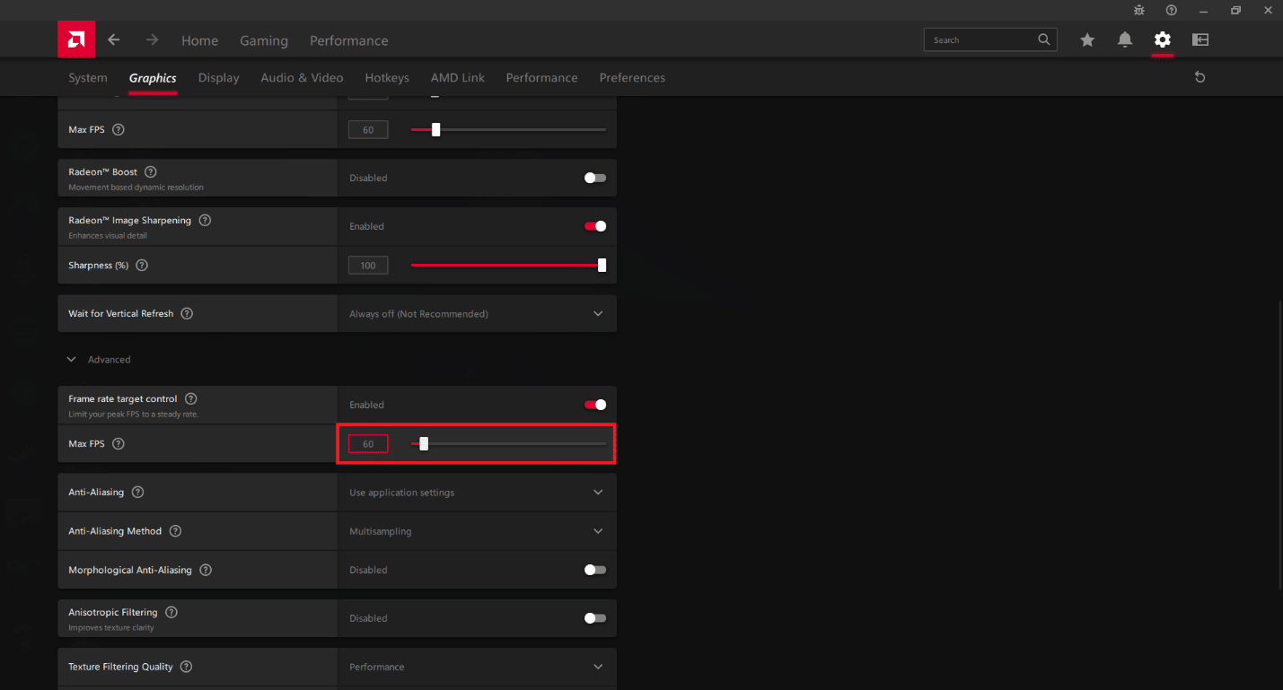This screenshot has width=1283, height=690.
Task: Open Anti-Aliasing Method dropdown
Action: pyautogui.click(x=477, y=531)
